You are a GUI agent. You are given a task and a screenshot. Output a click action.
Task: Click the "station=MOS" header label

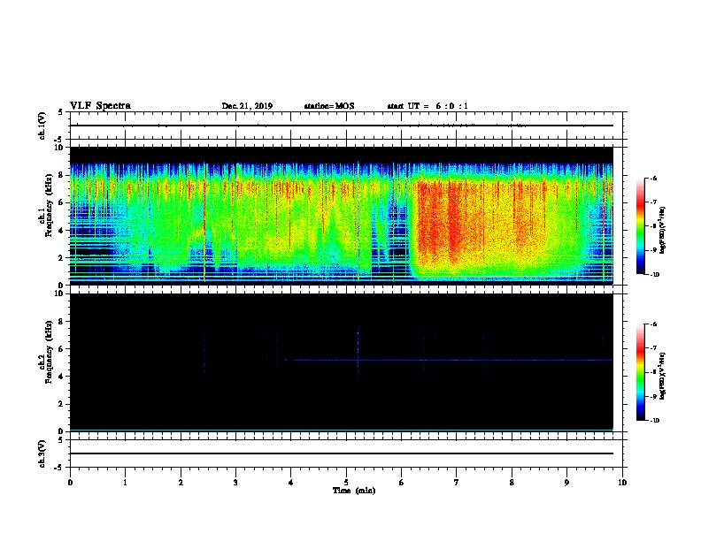[329, 106]
